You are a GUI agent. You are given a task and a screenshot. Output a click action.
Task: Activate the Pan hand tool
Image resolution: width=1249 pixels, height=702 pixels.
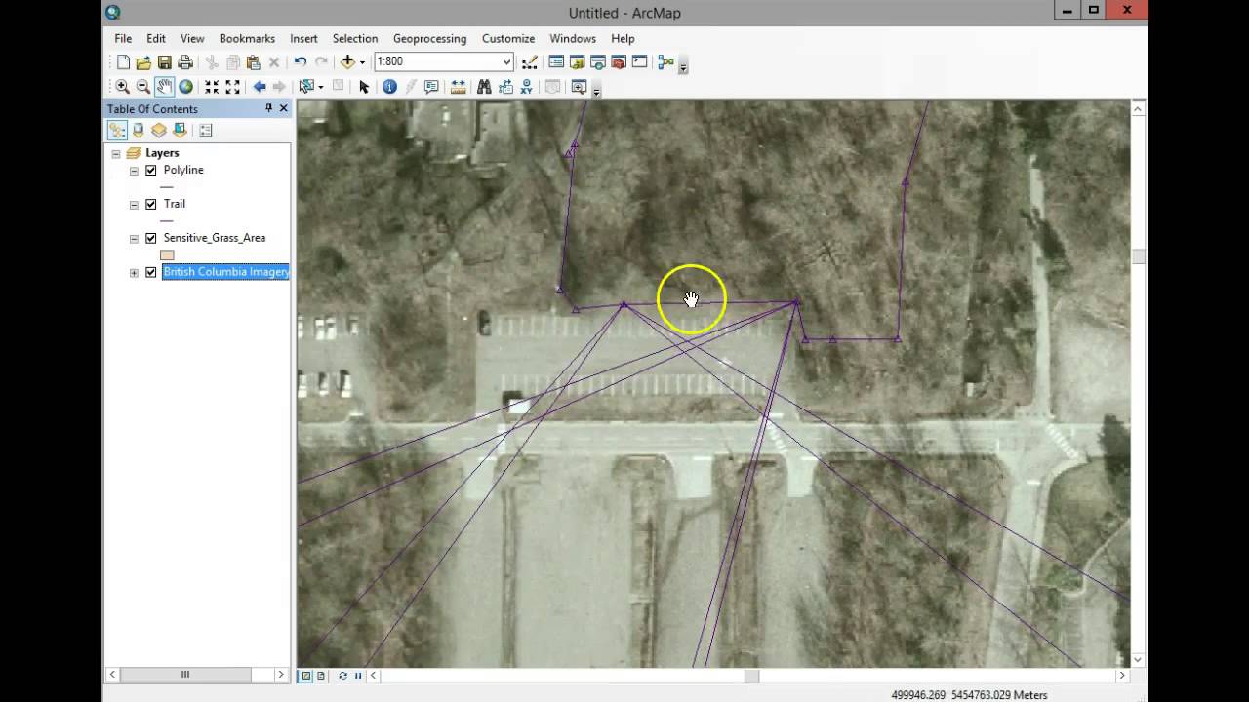pos(164,87)
